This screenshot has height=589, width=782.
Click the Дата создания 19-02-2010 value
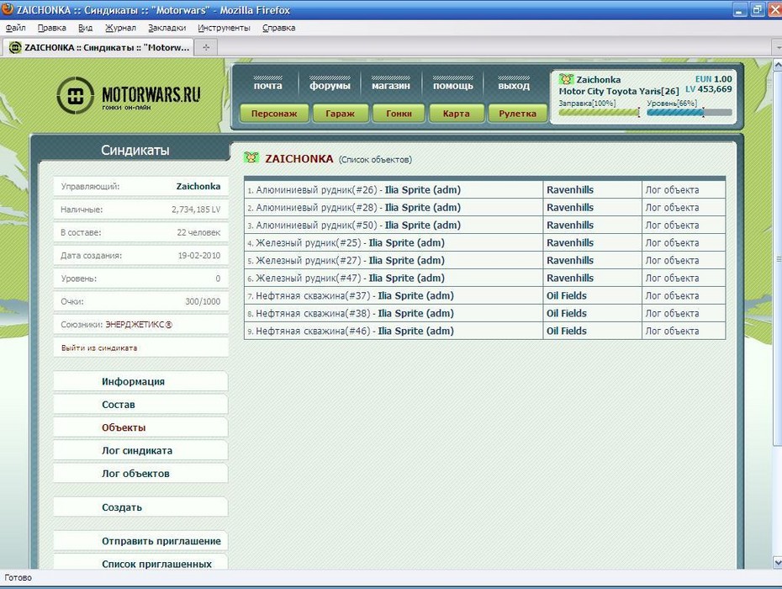[x=199, y=255]
